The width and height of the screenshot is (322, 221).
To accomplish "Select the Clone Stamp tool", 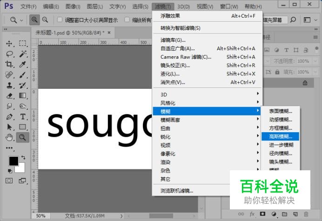I will pyautogui.click(x=9, y=85).
